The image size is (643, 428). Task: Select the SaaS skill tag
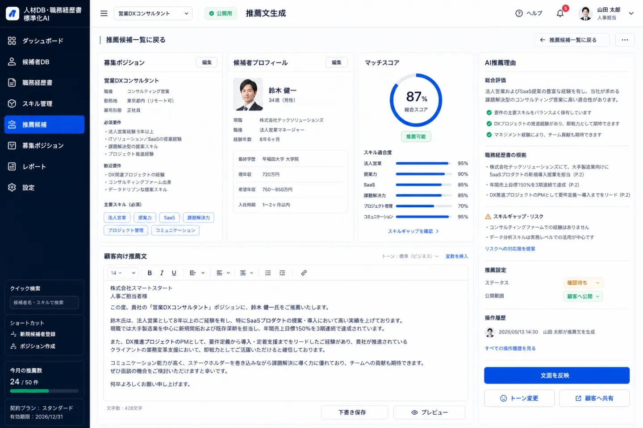point(169,218)
